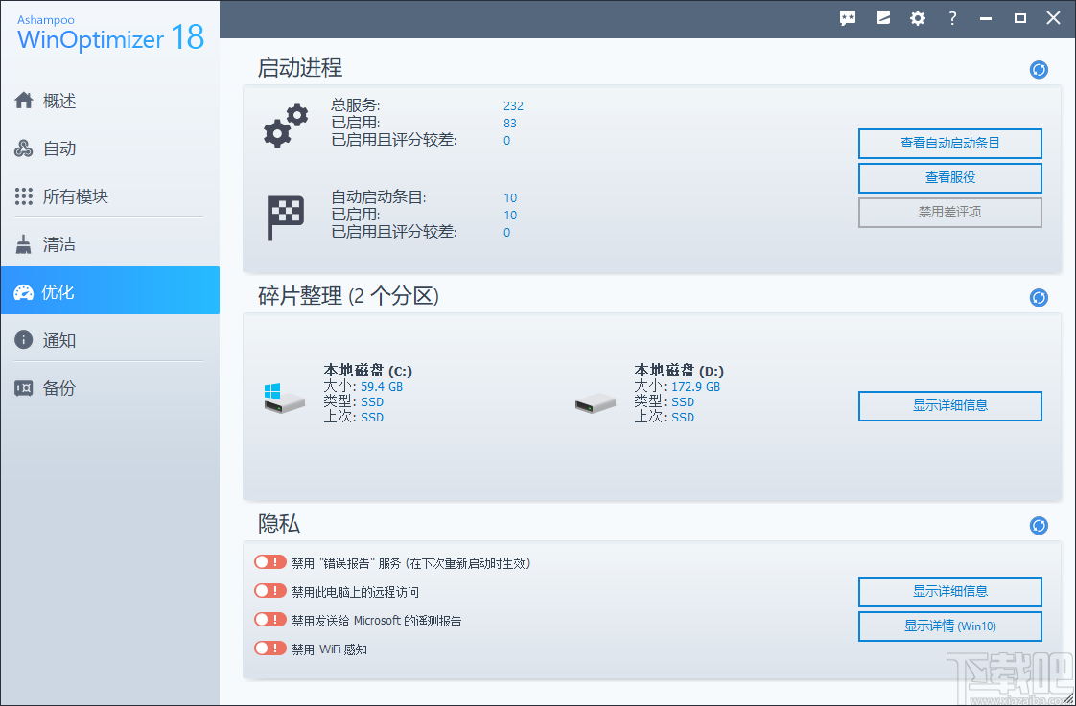Click the checkered flag autostart icon
The width and height of the screenshot is (1076, 706).
pos(283,211)
